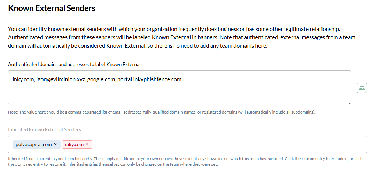Exclude the polvocapital.com inherited entry
This screenshot has width=373, height=176.
point(55,144)
